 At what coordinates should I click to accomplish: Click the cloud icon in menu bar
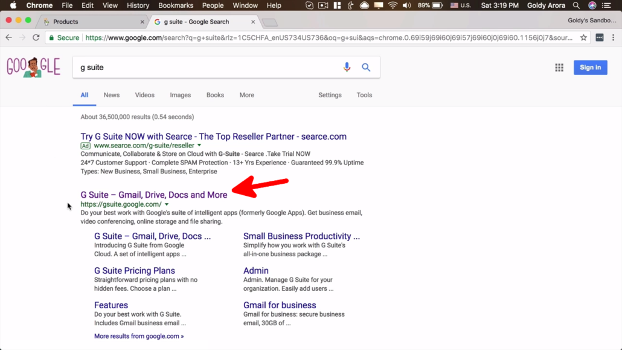364,5
